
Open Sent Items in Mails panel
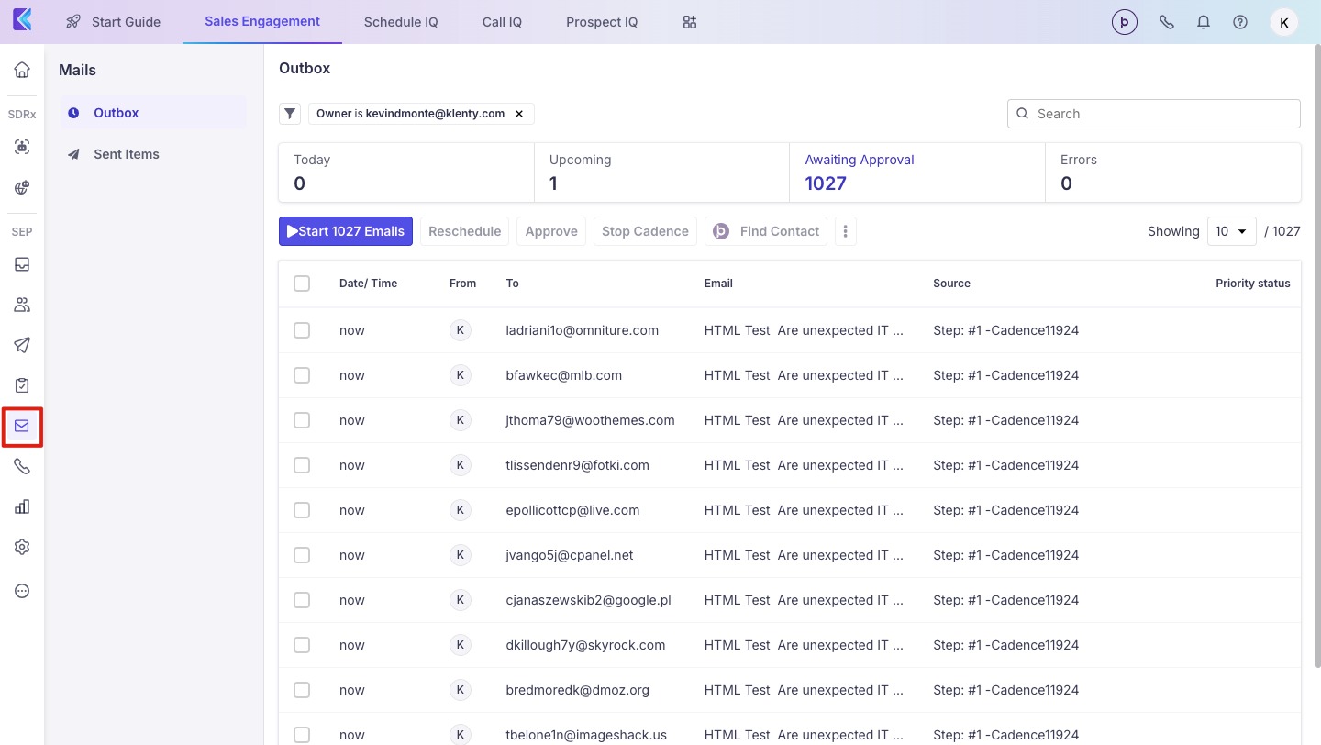coord(127,154)
